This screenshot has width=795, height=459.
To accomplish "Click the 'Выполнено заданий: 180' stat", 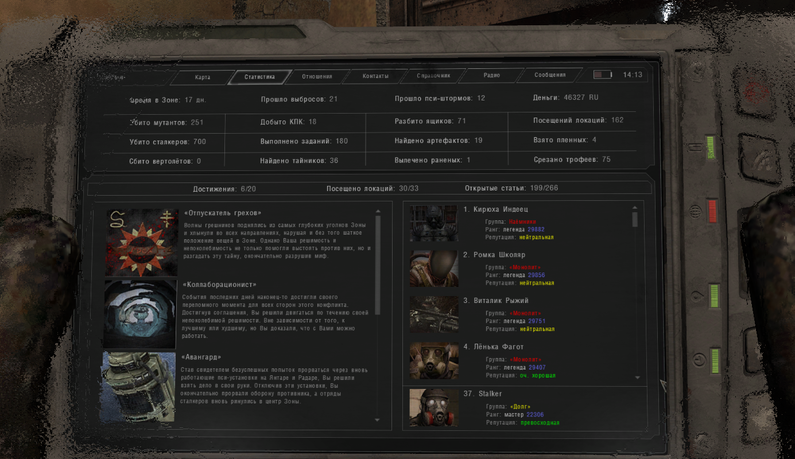I will pos(304,141).
